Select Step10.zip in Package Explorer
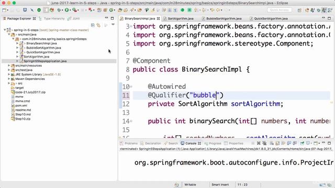The width and height of the screenshot is (335, 188). point(23,119)
